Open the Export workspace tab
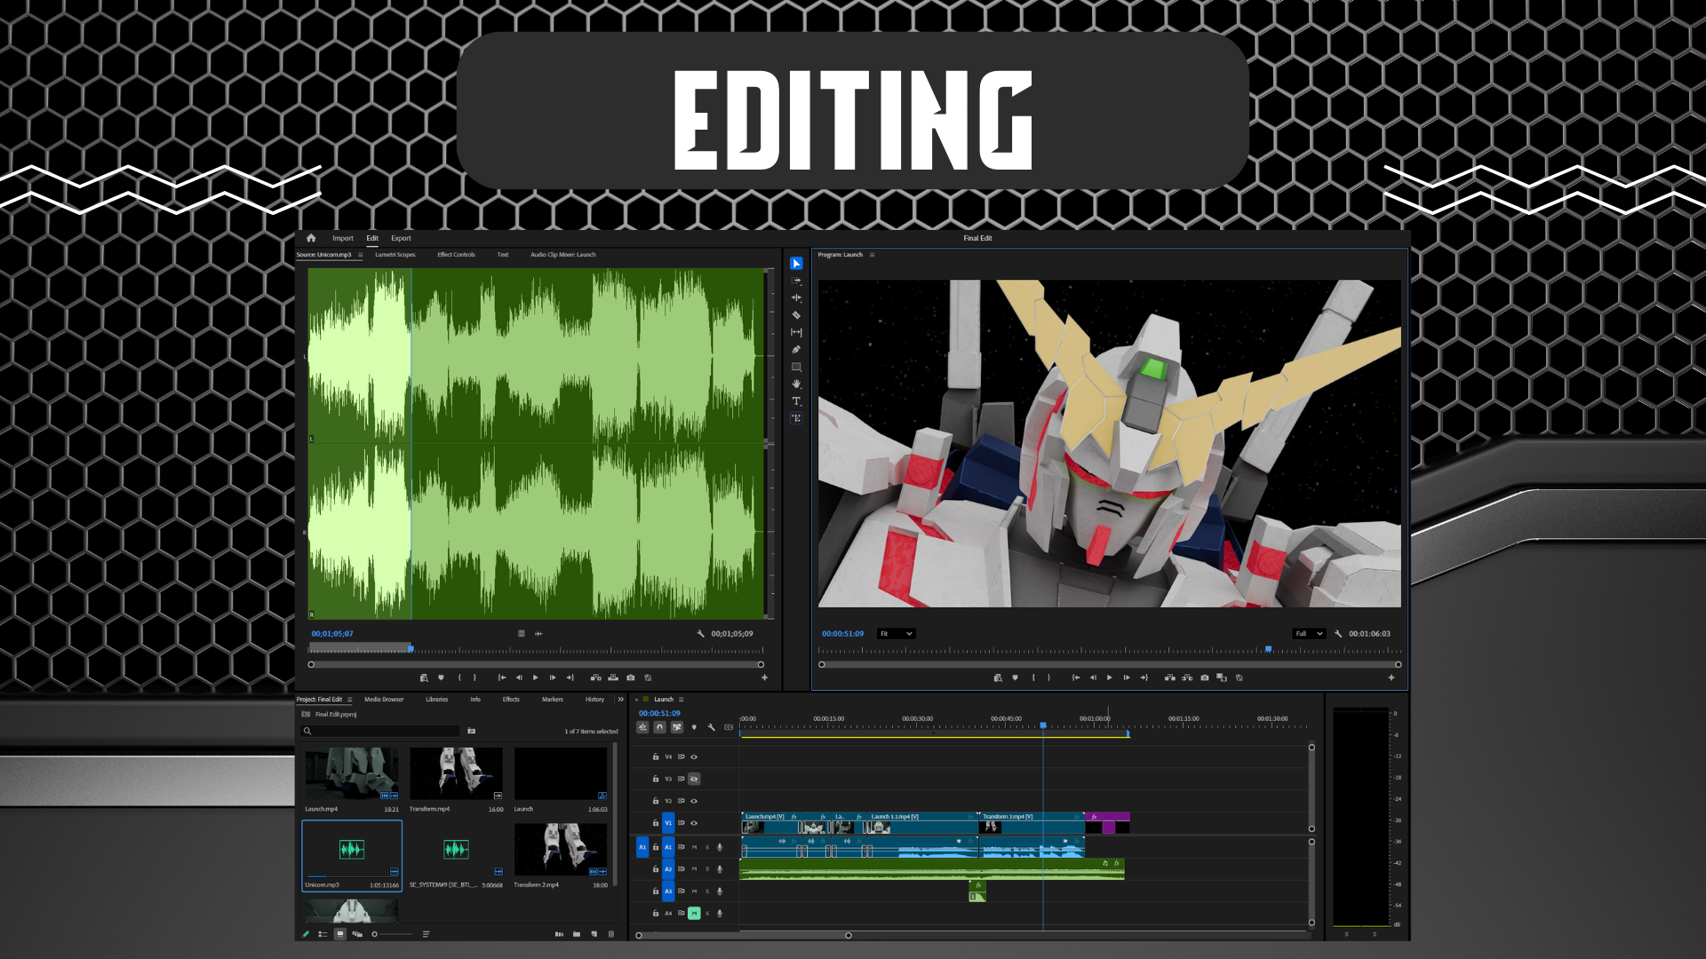This screenshot has height=959, width=1706. 401,238
